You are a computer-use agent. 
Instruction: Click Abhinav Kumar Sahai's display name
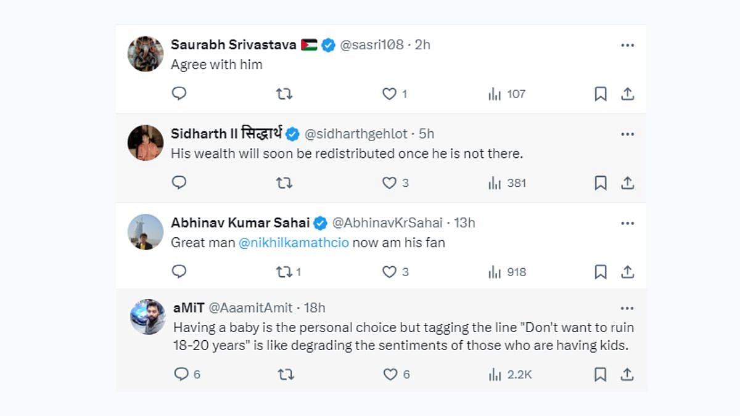pos(241,222)
